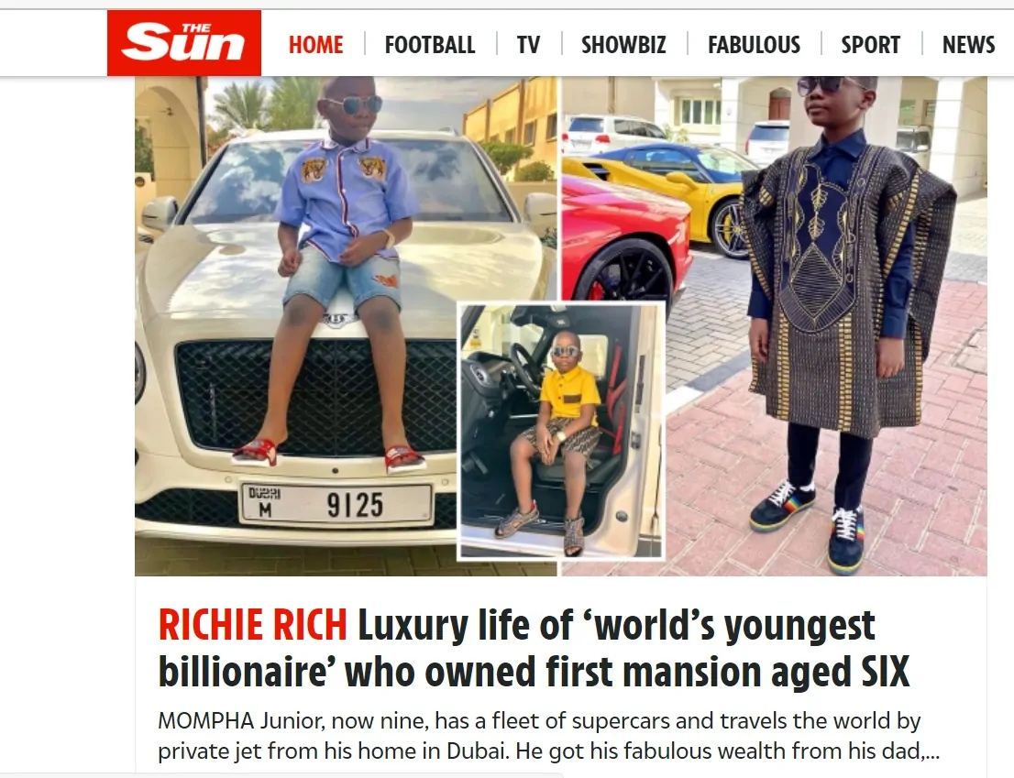
Task: Click The Sun logo
Action: tap(183, 43)
